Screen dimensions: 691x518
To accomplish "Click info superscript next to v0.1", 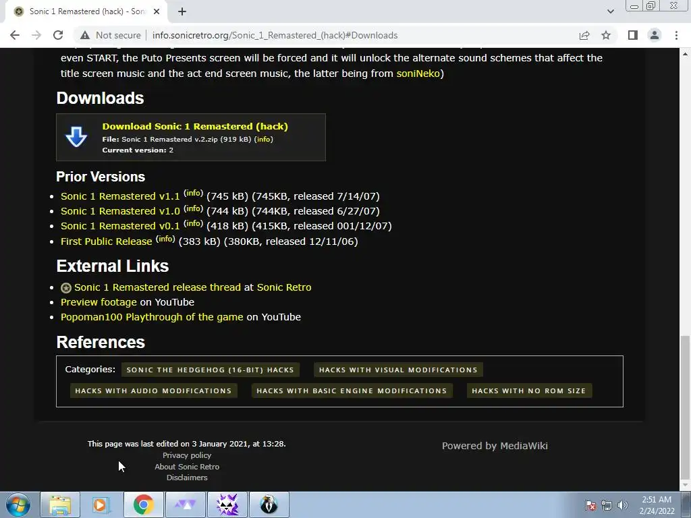I will [194, 223].
